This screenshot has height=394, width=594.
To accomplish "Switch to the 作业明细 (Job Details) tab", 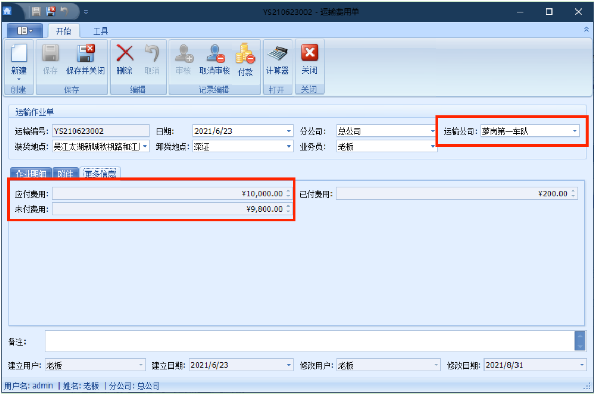I will [x=30, y=173].
